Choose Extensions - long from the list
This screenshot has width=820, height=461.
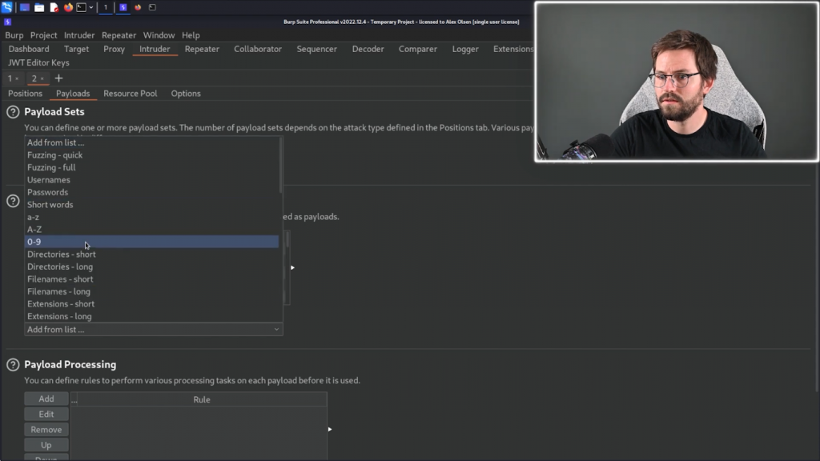tap(151, 316)
